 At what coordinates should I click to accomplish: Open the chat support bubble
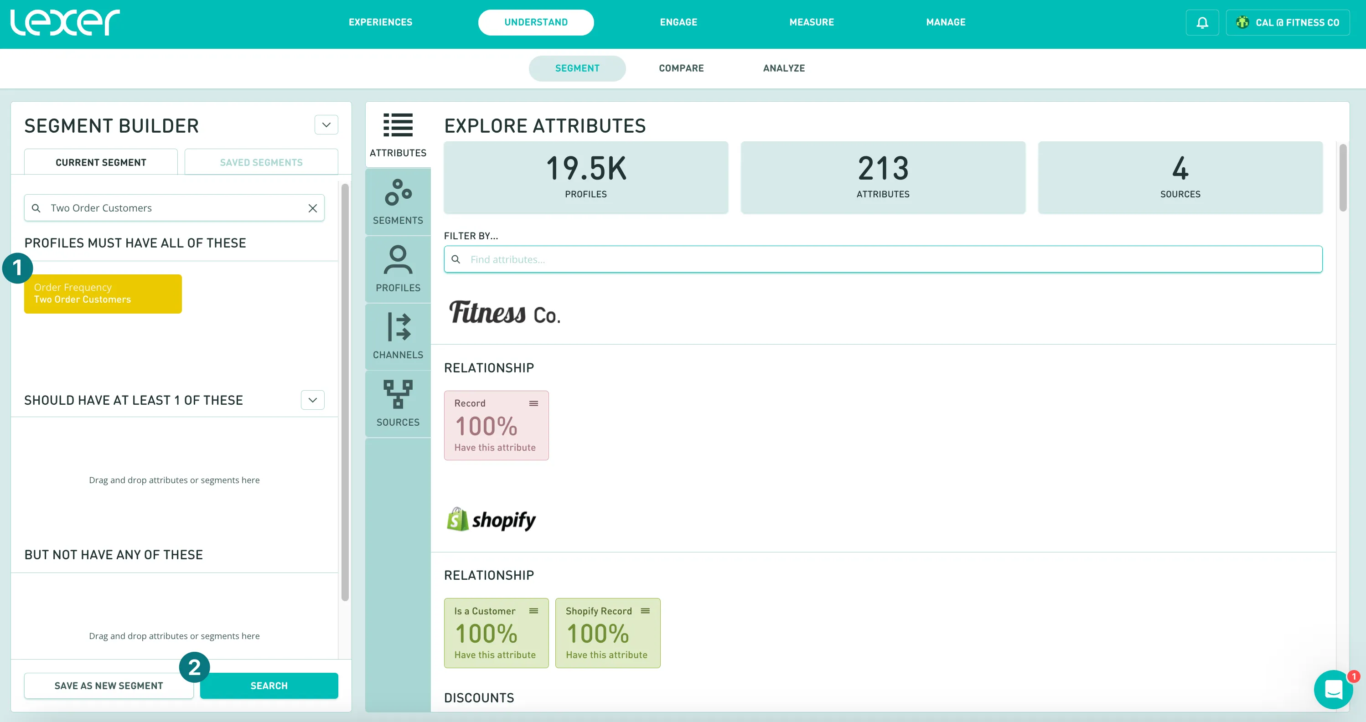(1333, 689)
